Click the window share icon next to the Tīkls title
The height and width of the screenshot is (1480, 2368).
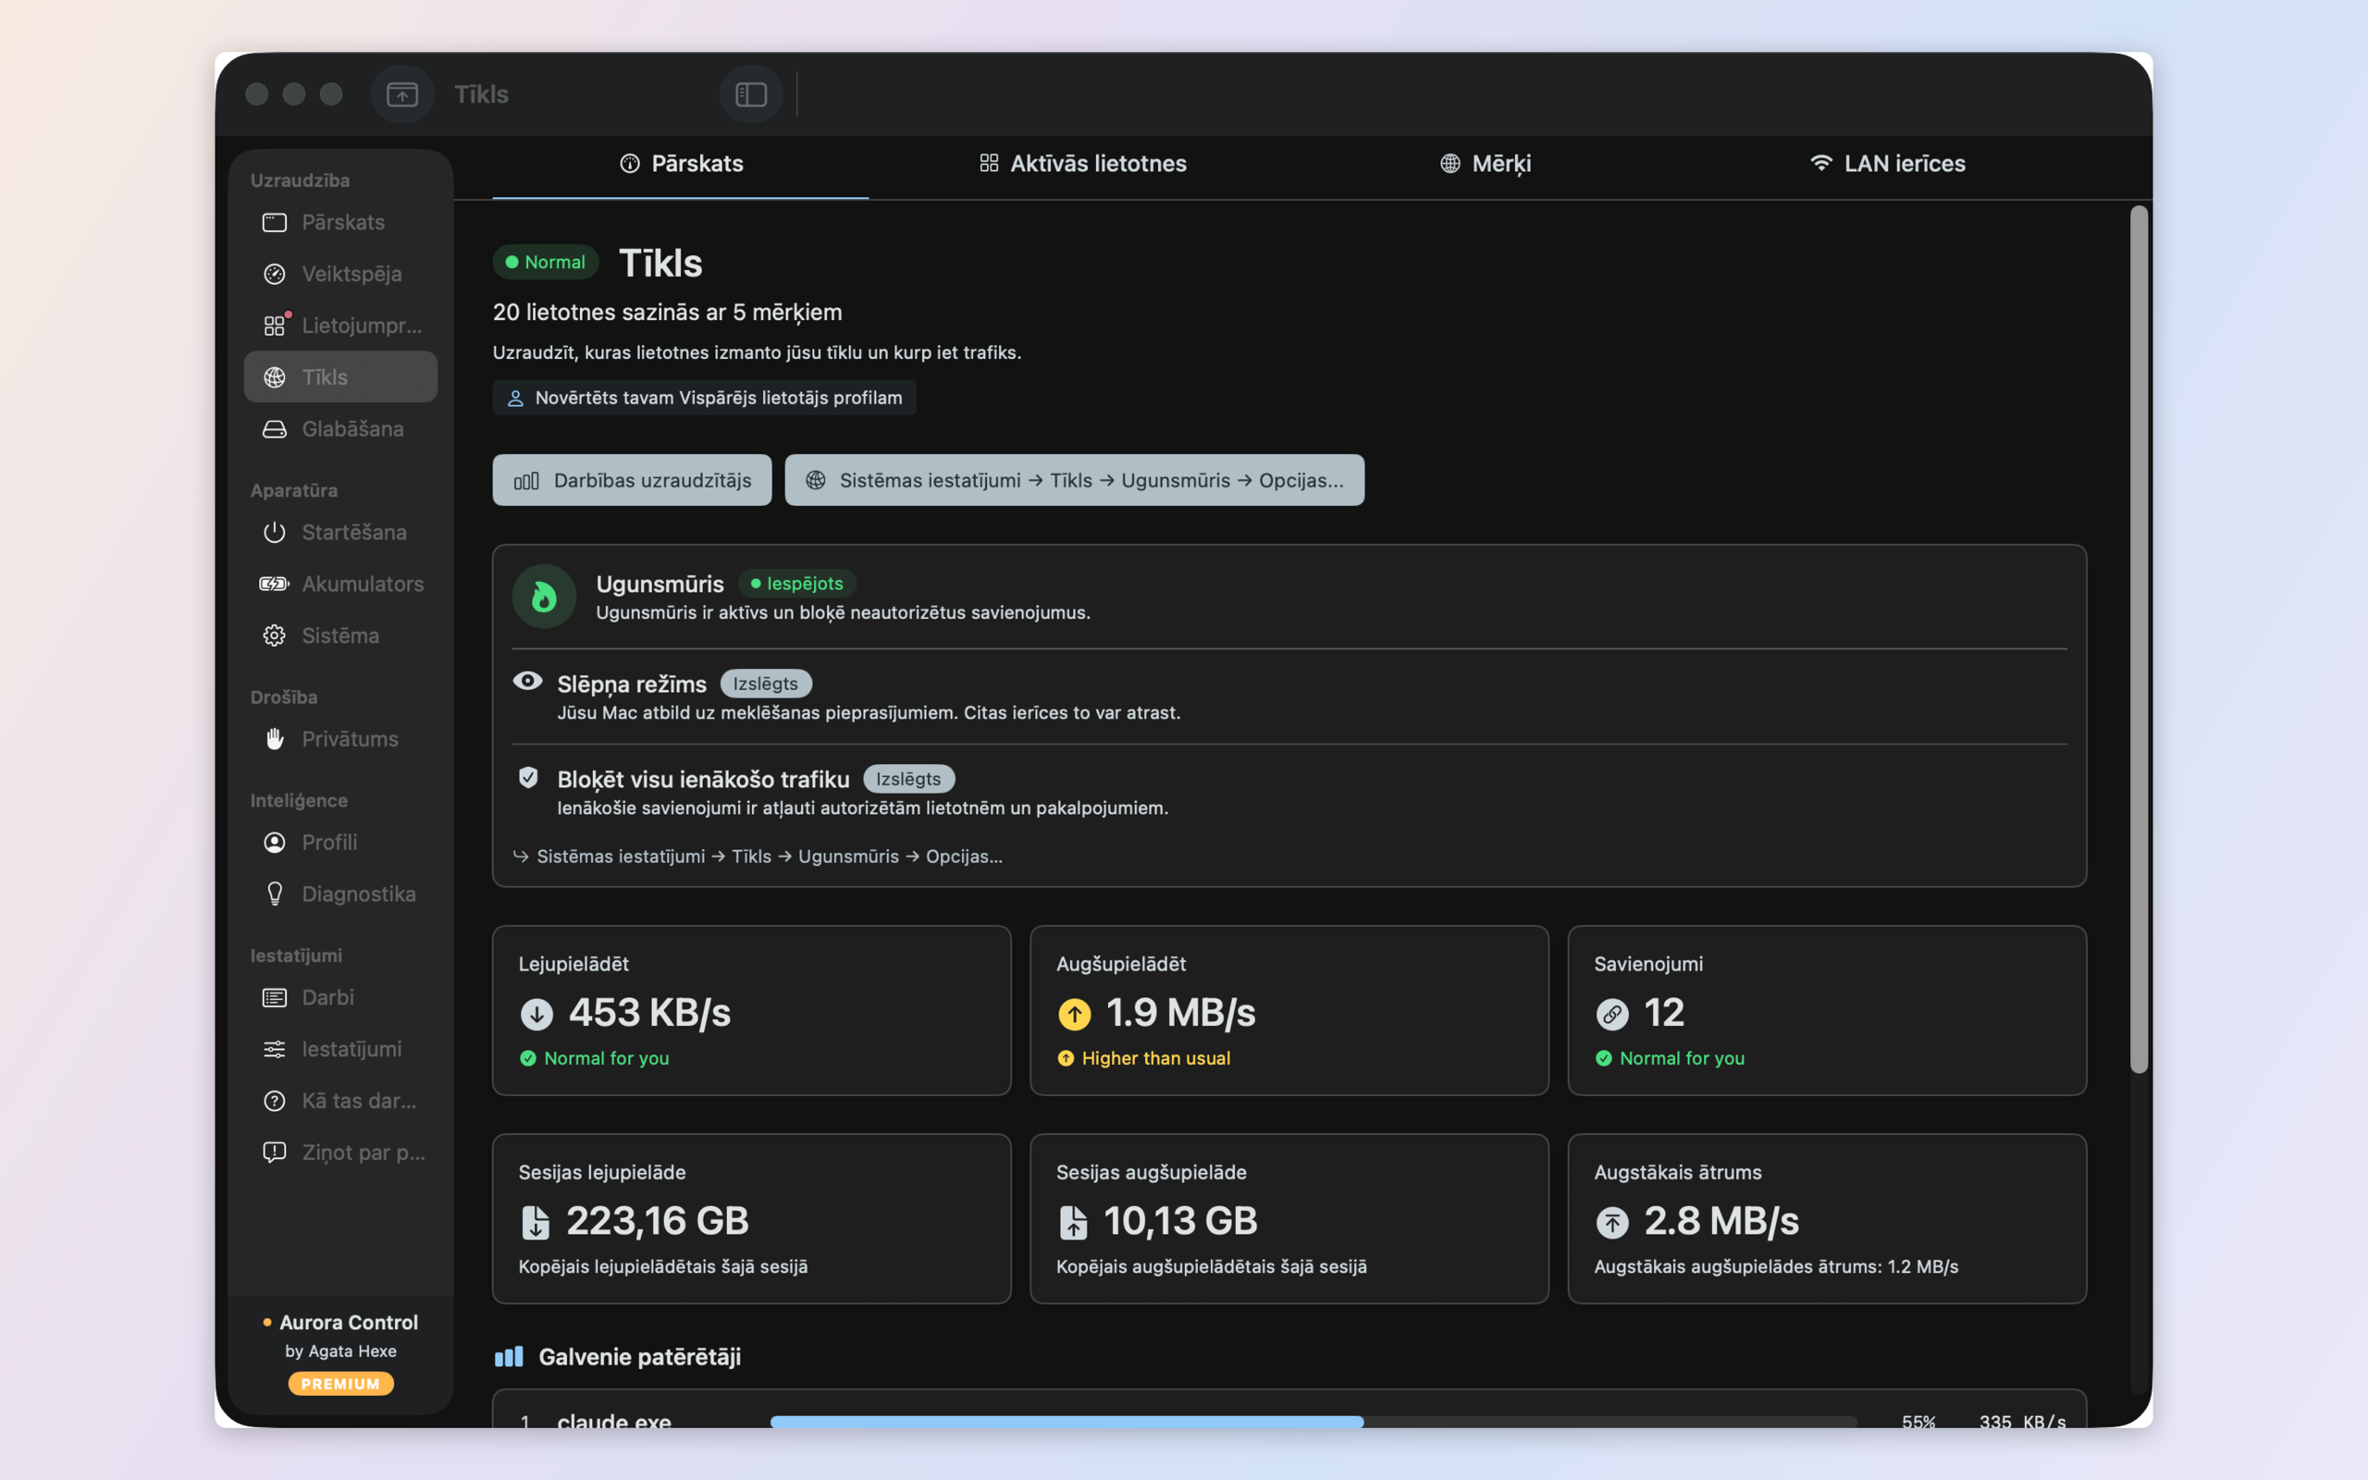[x=402, y=94]
